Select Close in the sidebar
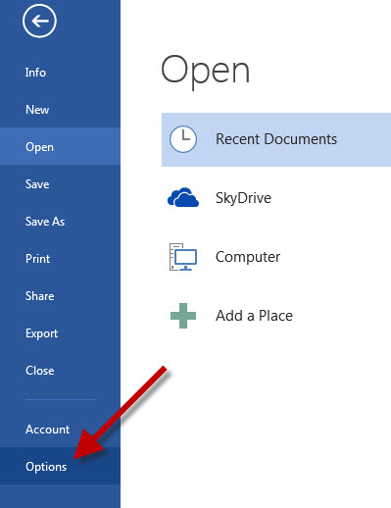The height and width of the screenshot is (508, 391). coord(60,371)
